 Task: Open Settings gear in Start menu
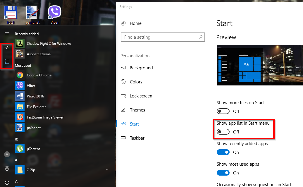click(x=7, y=168)
